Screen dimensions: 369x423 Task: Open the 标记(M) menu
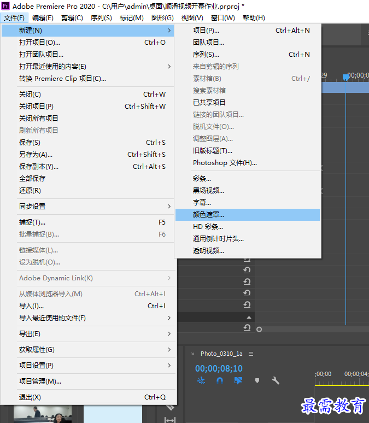(x=131, y=18)
